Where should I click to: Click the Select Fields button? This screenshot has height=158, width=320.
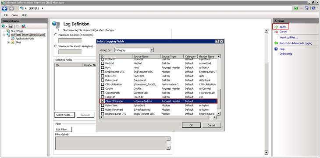tap(65, 115)
